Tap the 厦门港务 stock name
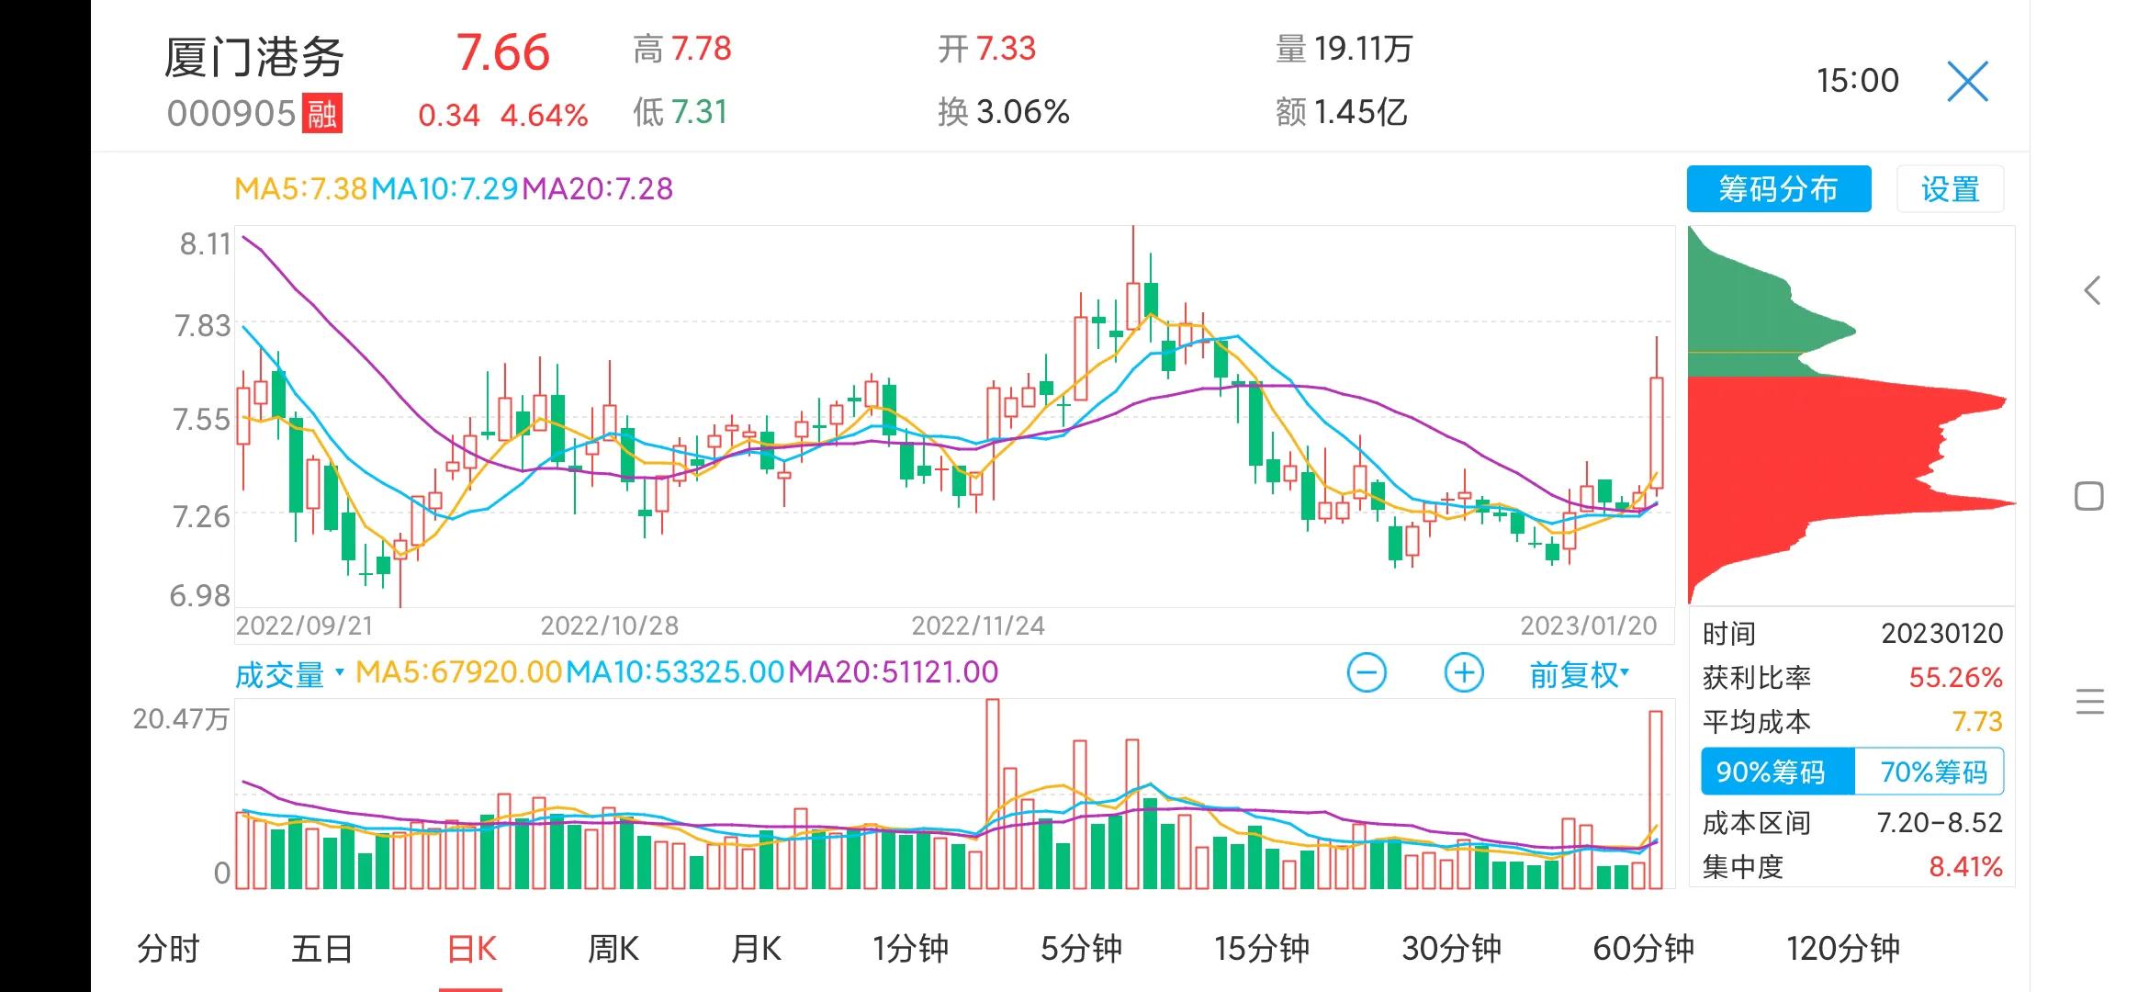Viewport: 2149px width, 992px height. pyautogui.click(x=254, y=58)
